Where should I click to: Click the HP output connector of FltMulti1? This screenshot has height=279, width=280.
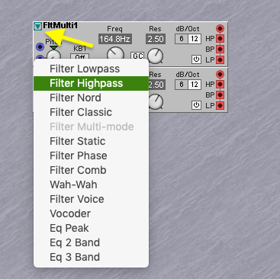pyautogui.click(x=220, y=39)
